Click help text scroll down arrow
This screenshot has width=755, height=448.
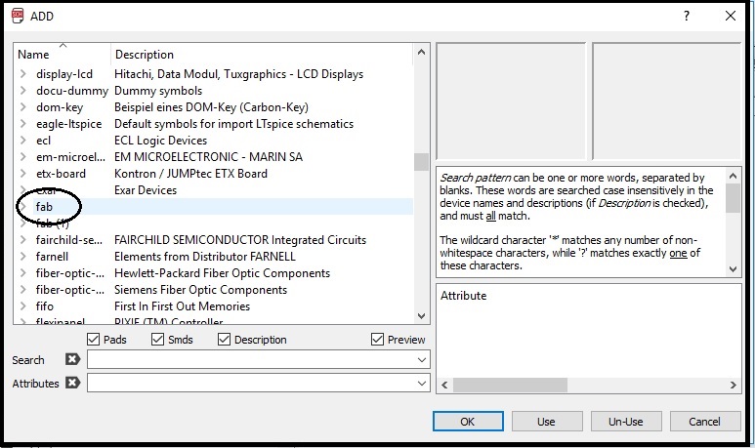(733, 269)
